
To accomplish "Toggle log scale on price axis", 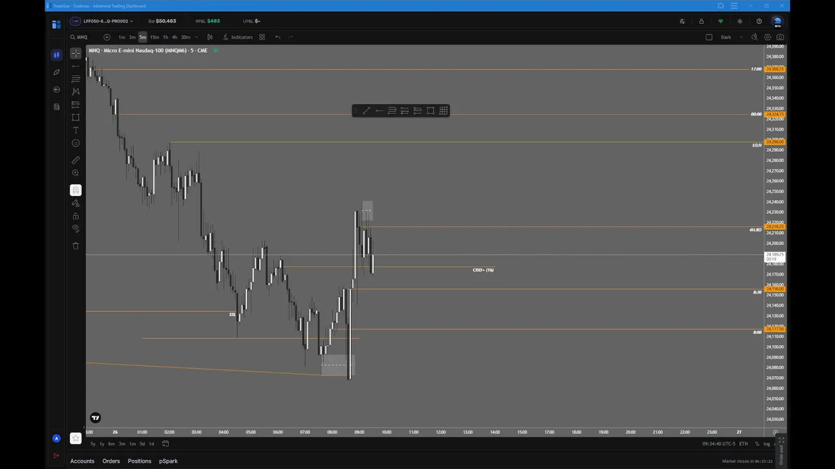I will [x=767, y=444].
